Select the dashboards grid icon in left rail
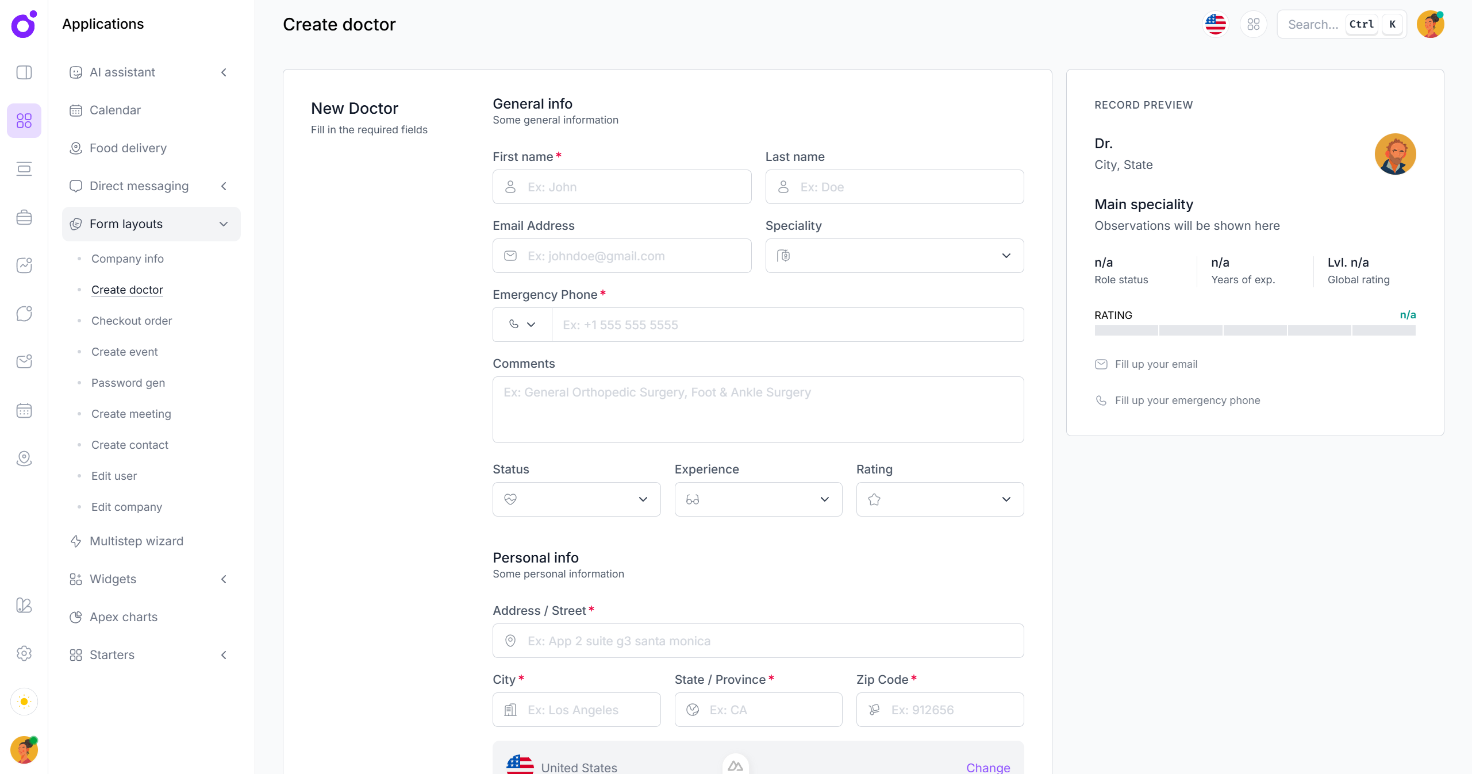 pos(24,121)
